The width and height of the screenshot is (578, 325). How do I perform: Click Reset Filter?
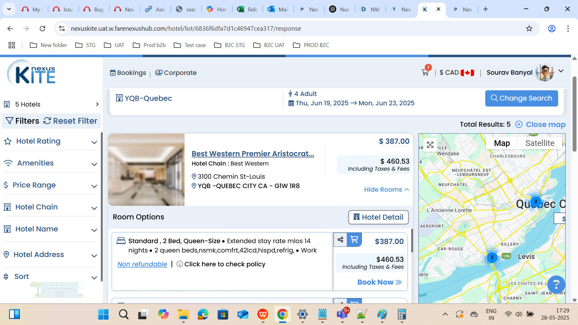[x=70, y=121]
